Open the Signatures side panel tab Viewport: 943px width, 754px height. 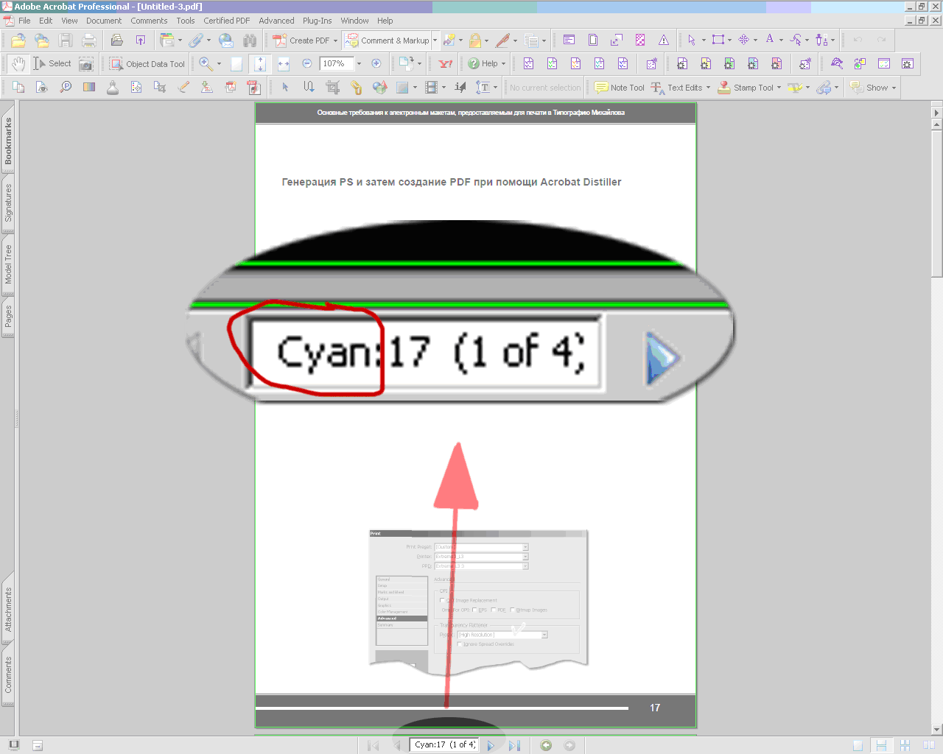[8, 203]
